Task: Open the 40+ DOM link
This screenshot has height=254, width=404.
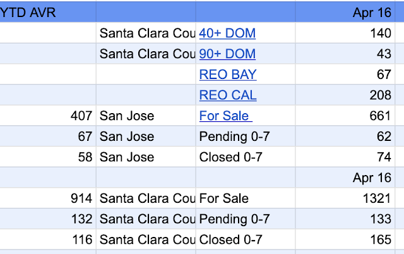Action: point(227,33)
